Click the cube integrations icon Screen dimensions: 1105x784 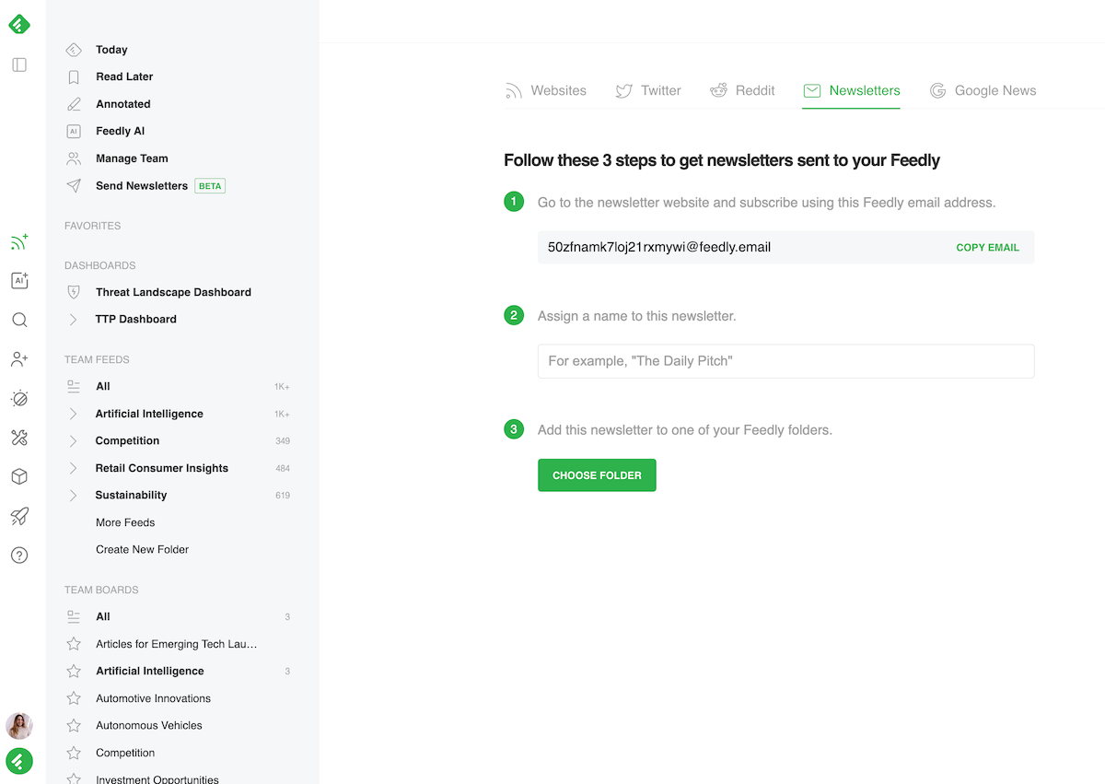coord(19,476)
